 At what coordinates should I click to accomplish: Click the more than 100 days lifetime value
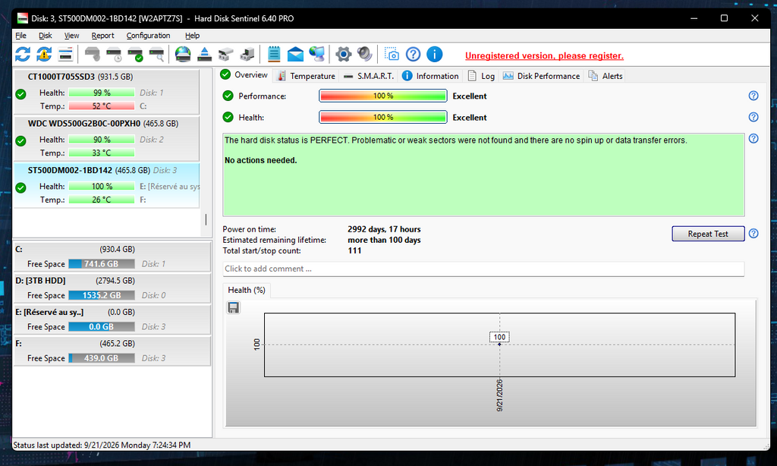point(384,240)
